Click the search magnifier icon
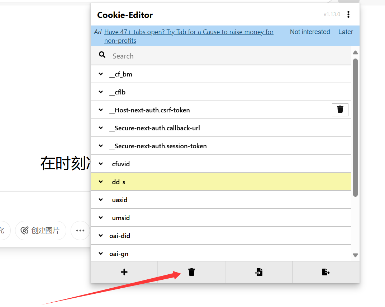The height and width of the screenshot is (307, 385). (102, 55)
